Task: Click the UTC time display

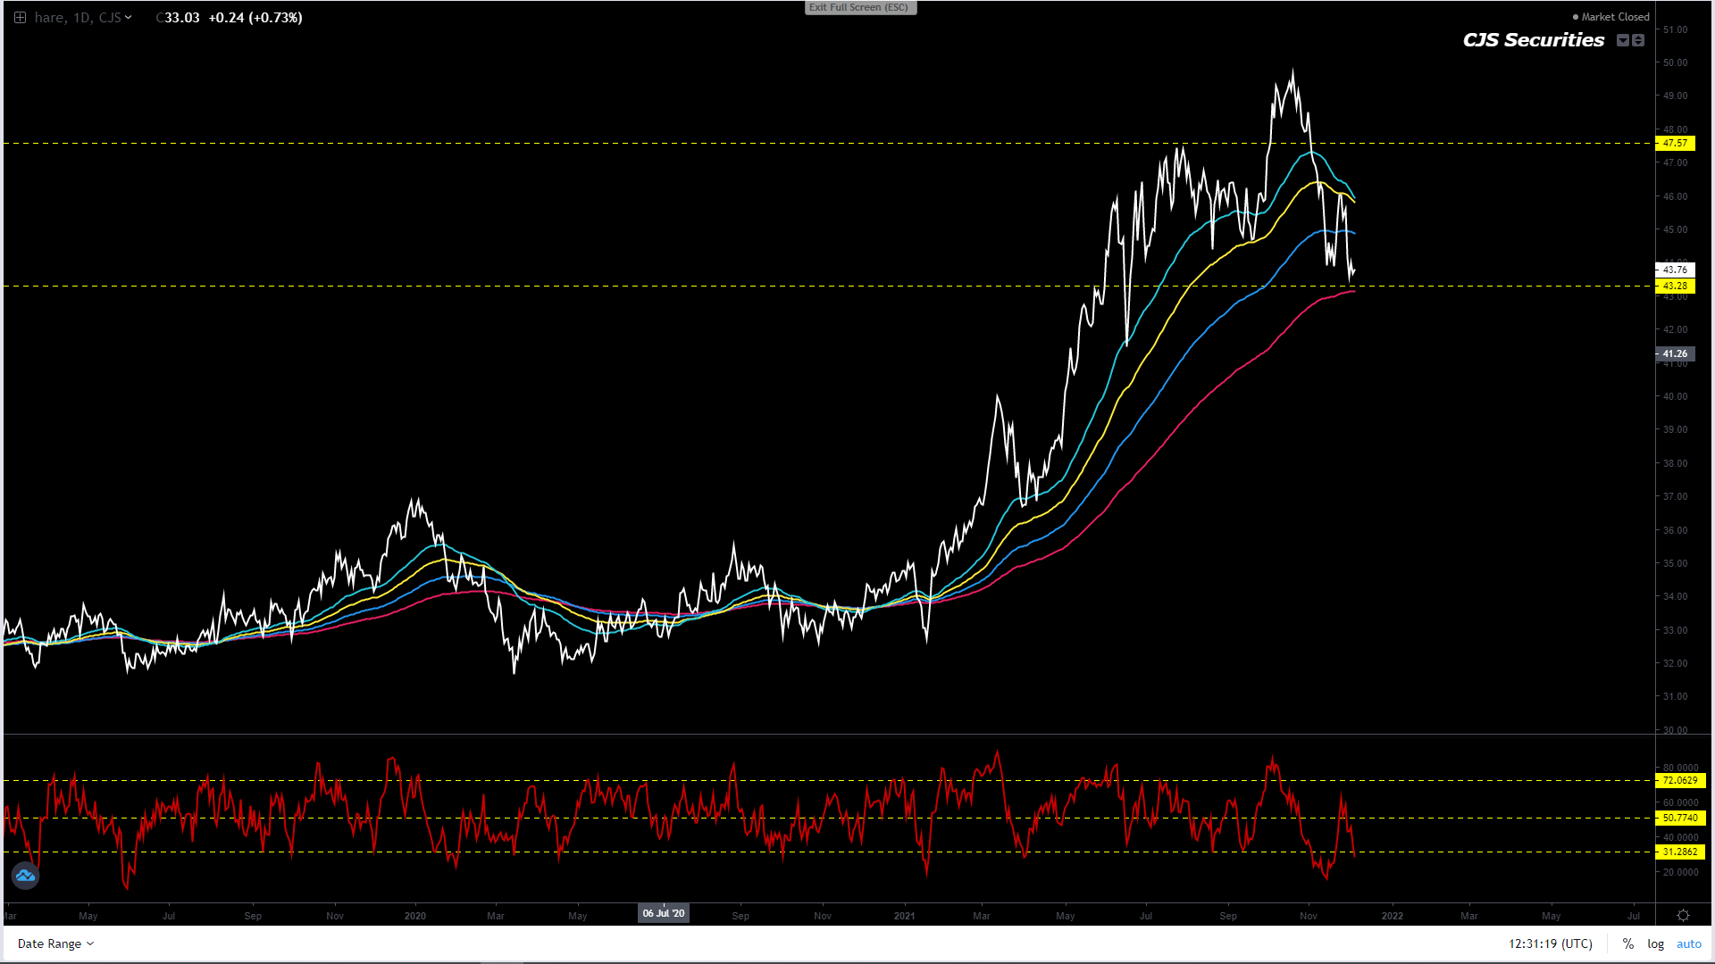Action: pos(1550,943)
